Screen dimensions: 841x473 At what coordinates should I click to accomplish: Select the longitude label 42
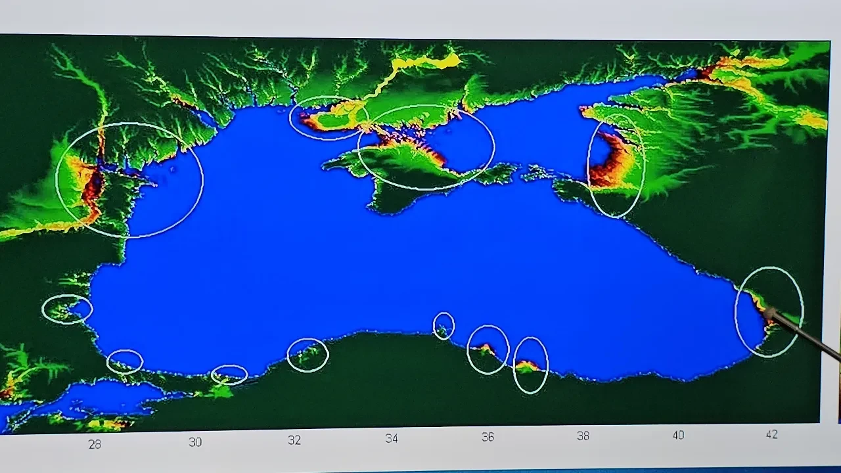[771, 434]
